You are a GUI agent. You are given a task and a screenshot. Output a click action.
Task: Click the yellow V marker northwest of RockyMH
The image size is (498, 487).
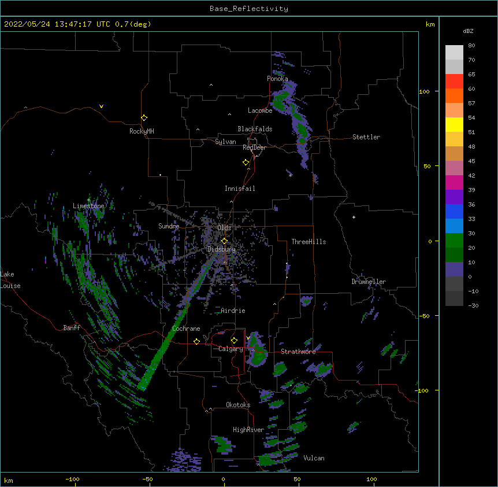[101, 106]
